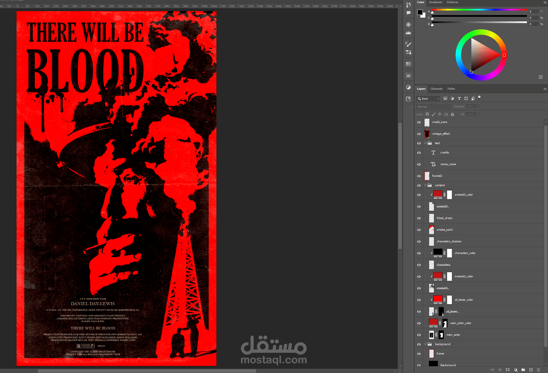Viewport: 548px width, 373px height.
Task: Hide the vintage_effect layer
Action: point(419,134)
